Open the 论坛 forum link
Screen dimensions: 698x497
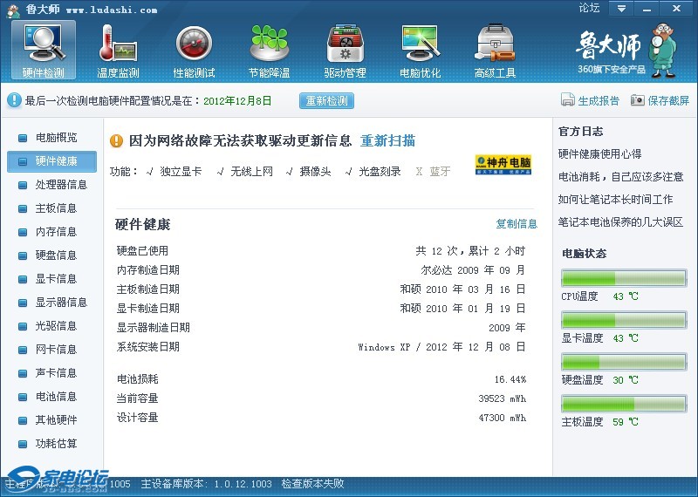pyautogui.click(x=589, y=9)
